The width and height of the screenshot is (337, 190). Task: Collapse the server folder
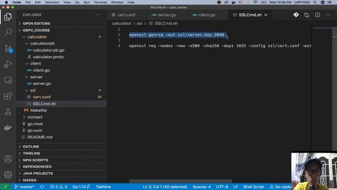tap(62, 77)
